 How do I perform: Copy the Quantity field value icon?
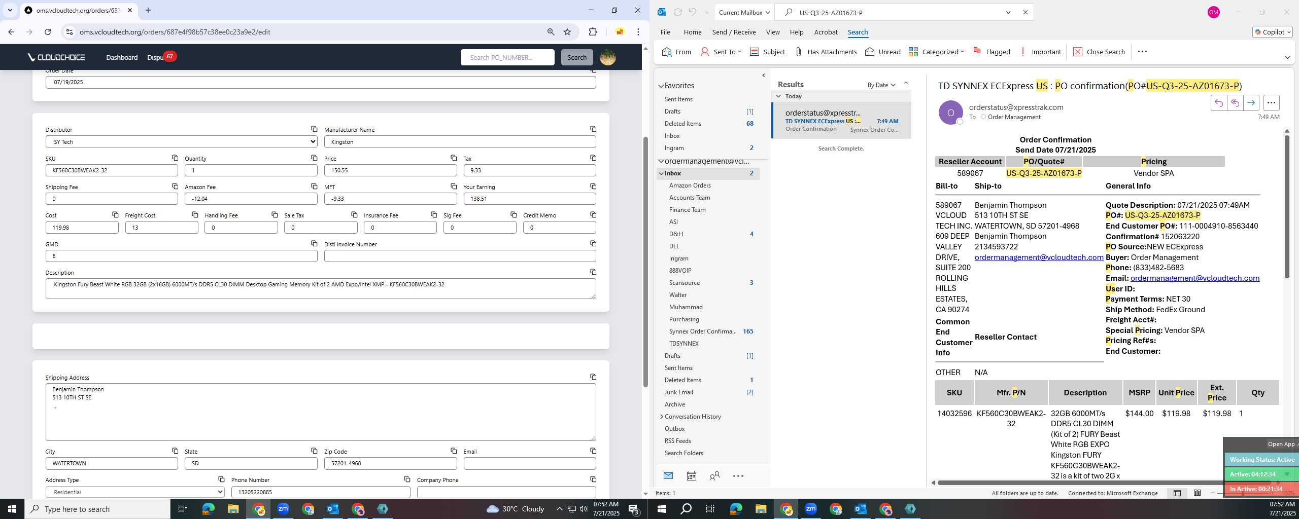click(314, 158)
